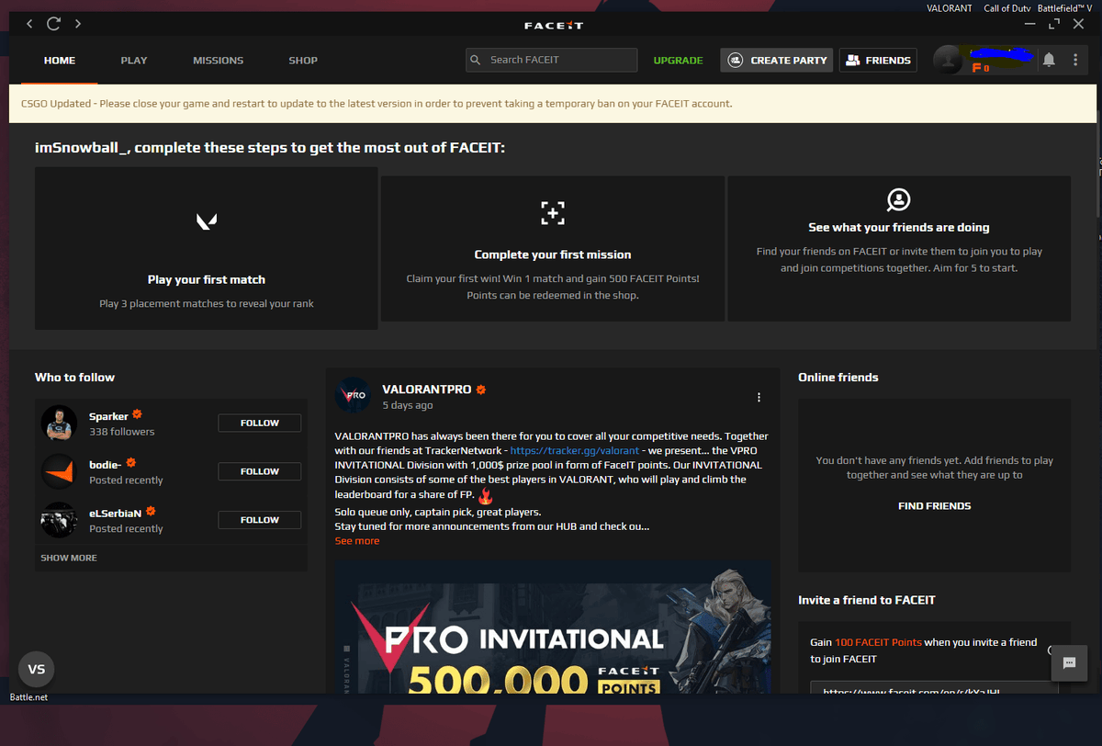Open the VPRO Invitational banner image

[x=553, y=627]
